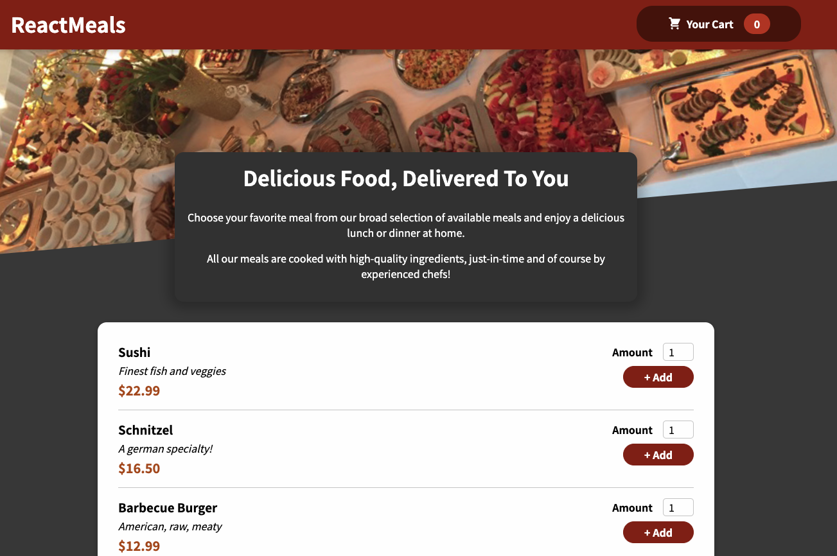Click the cart item count badge
Viewport: 837px width, 556px height.
tap(757, 24)
